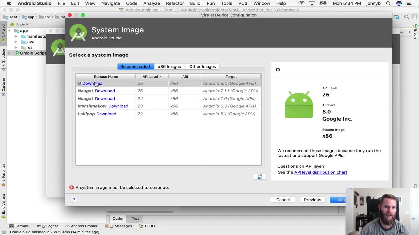Switch to the Other Images tab
419x235 pixels.
coord(202,67)
